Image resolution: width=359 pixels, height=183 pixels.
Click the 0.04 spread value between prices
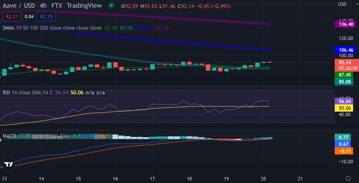[29, 17]
